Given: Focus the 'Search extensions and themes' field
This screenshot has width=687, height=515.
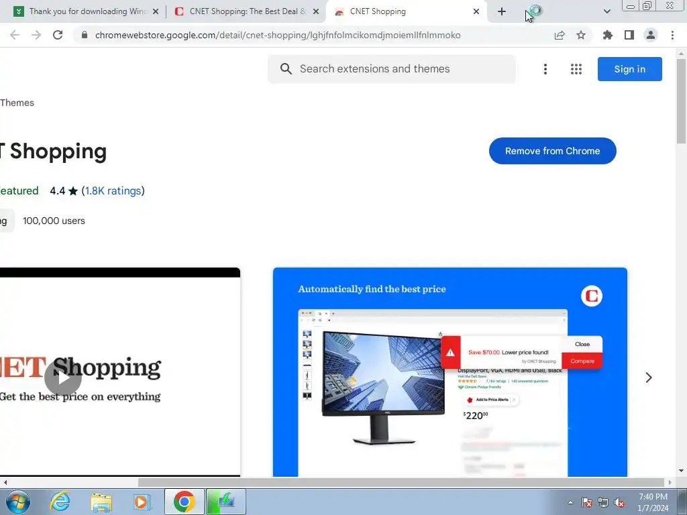Looking at the screenshot, I should pos(391,69).
